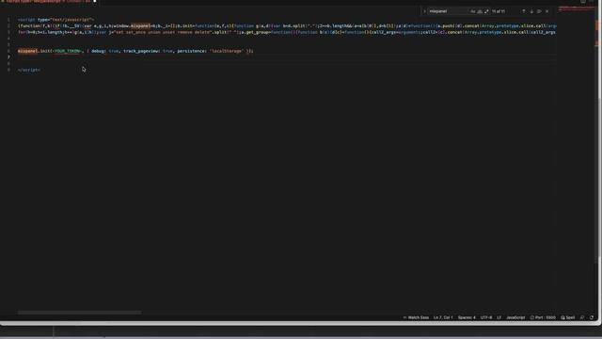Click the notifications icon at status bar end
This screenshot has width=602, height=339.
tap(592, 318)
